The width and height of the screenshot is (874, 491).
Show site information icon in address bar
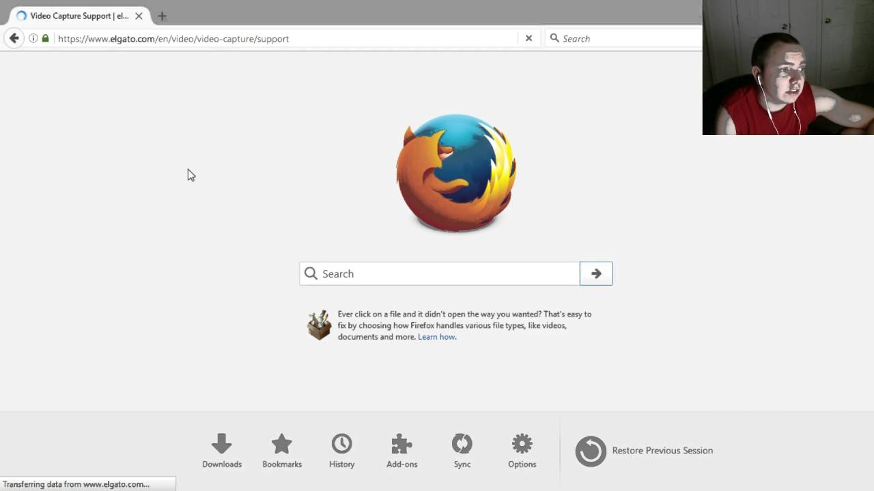(x=33, y=39)
